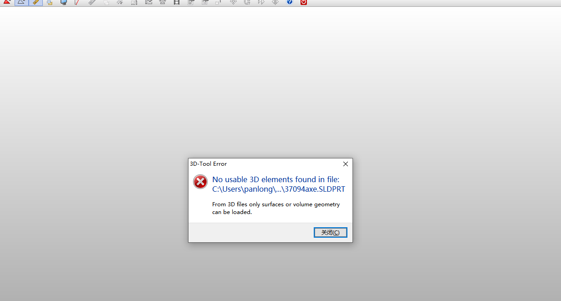Select the red pencil markup icon
Screen dimensions: 561x301
click(77, 2)
